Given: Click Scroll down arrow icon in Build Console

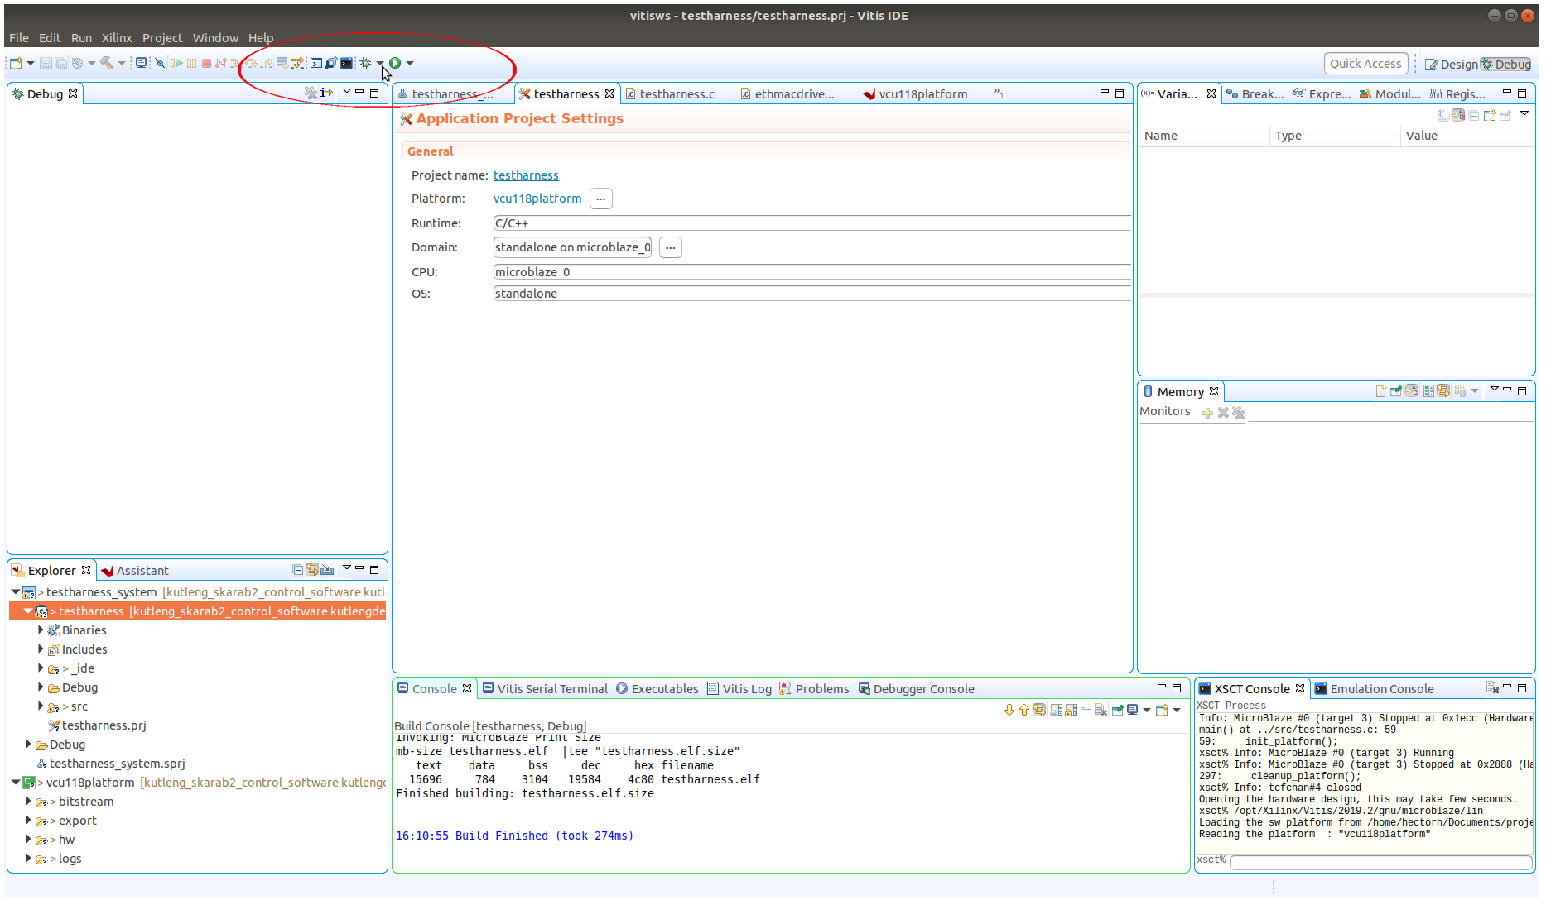Looking at the screenshot, I should coord(1009,710).
